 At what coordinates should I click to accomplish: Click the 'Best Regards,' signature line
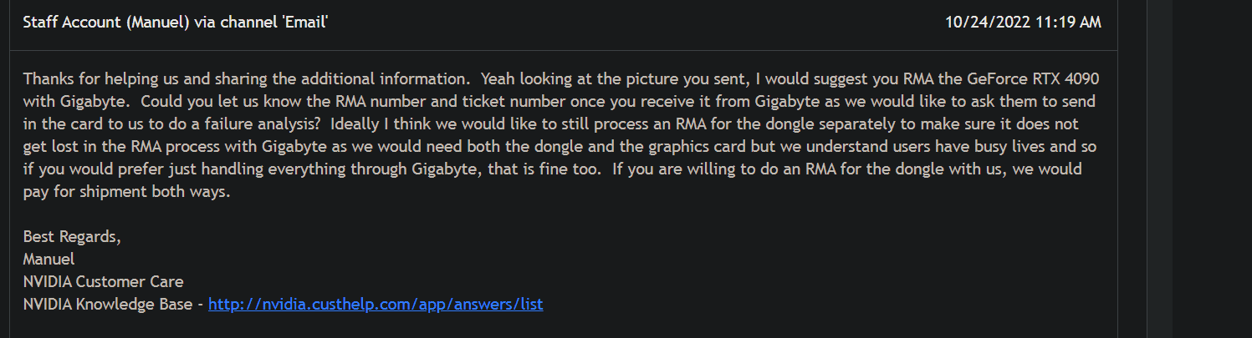[72, 236]
